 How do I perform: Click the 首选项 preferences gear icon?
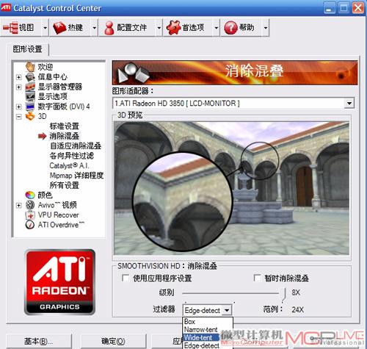tap(173, 27)
